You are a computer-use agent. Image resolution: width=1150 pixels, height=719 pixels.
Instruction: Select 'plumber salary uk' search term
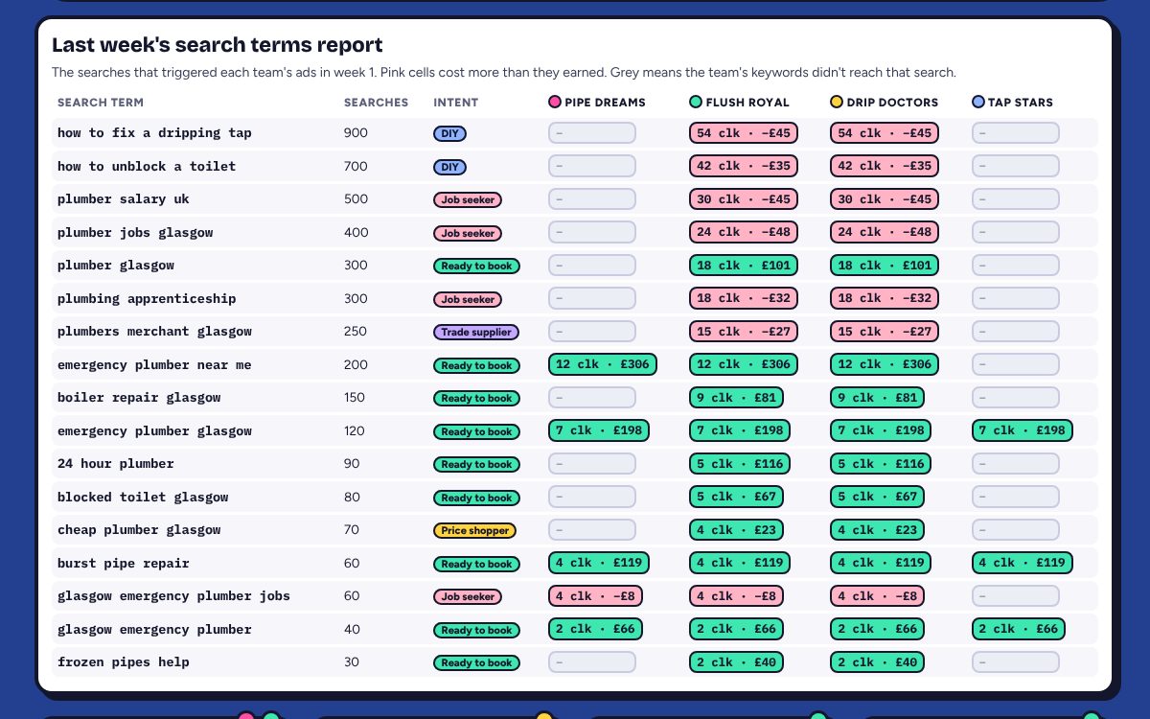pos(124,199)
